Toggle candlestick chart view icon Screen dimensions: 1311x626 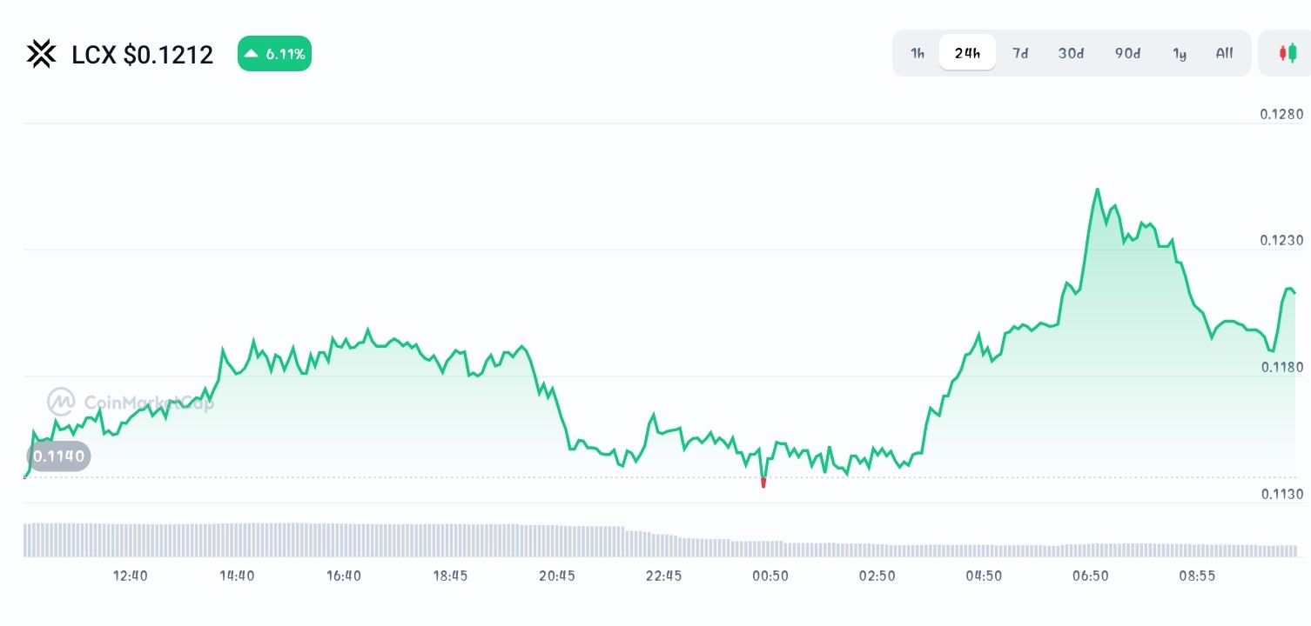pos(1287,53)
